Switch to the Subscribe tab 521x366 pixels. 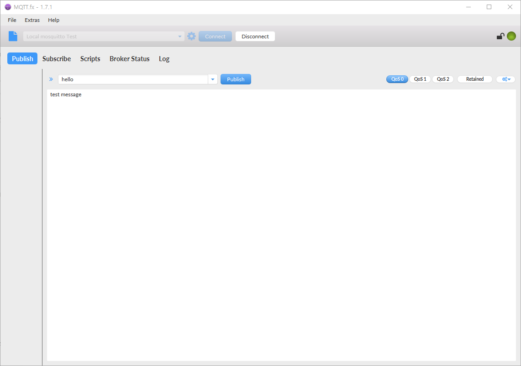pyautogui.click(x=57, y=58)
